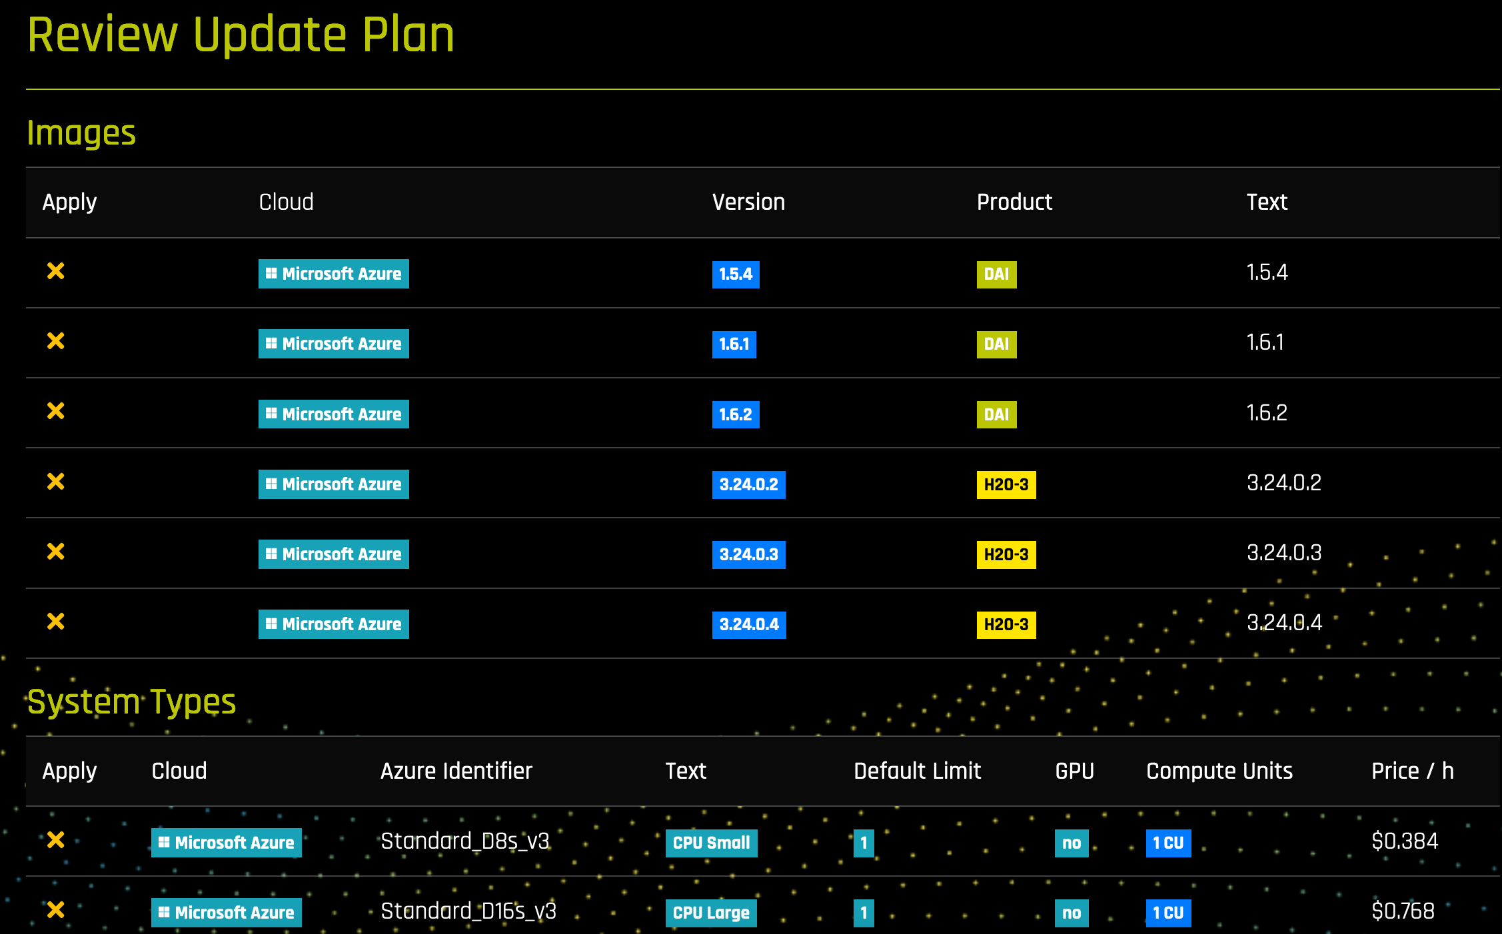The width and height of the screenshot is (1502, 934).
Task: Click the DAI product badge in row 1.6.2
Action: [x=997, y=414]
